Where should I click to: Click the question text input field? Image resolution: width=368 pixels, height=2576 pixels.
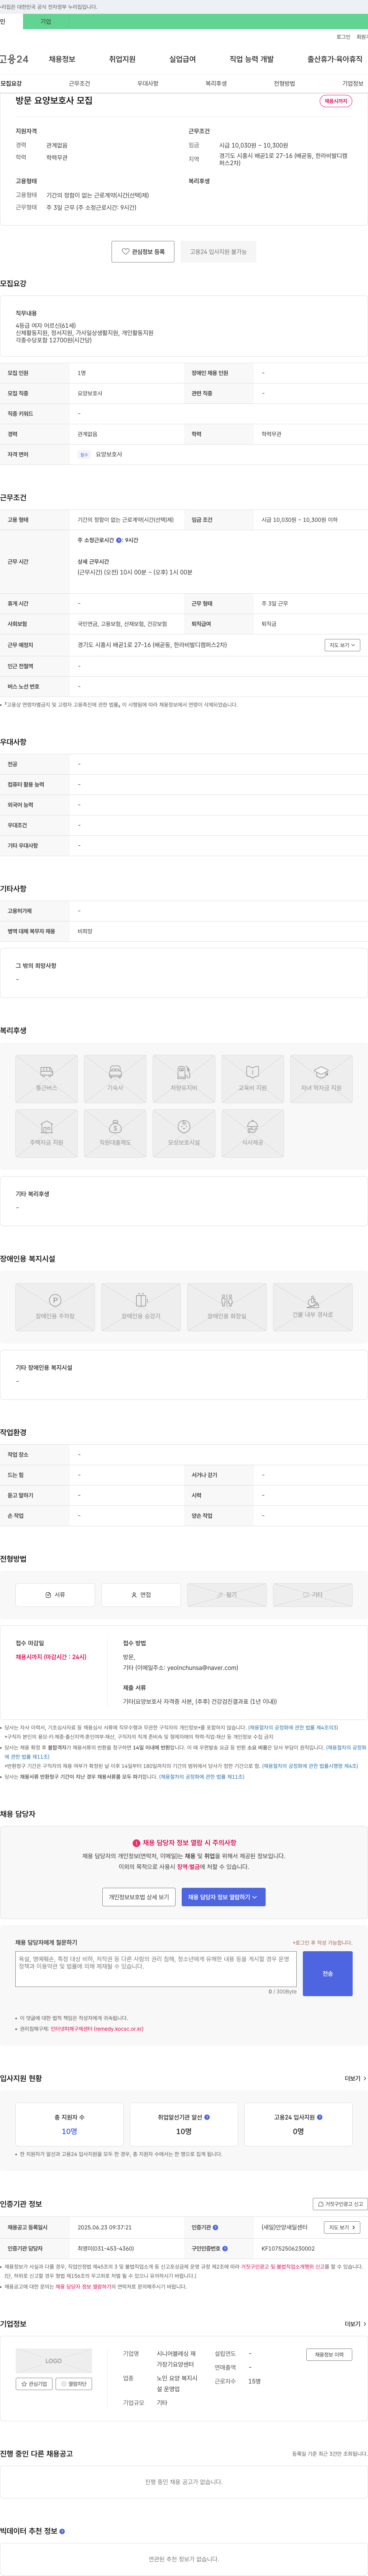pyautogui.click(x=156, y=1969)
